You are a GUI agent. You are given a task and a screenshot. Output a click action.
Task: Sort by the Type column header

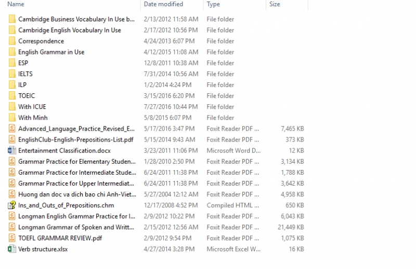(x=213, y=4)
